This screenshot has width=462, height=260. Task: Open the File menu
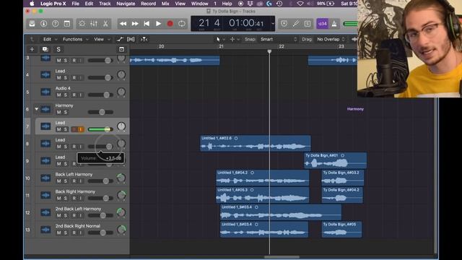(75, 4)
